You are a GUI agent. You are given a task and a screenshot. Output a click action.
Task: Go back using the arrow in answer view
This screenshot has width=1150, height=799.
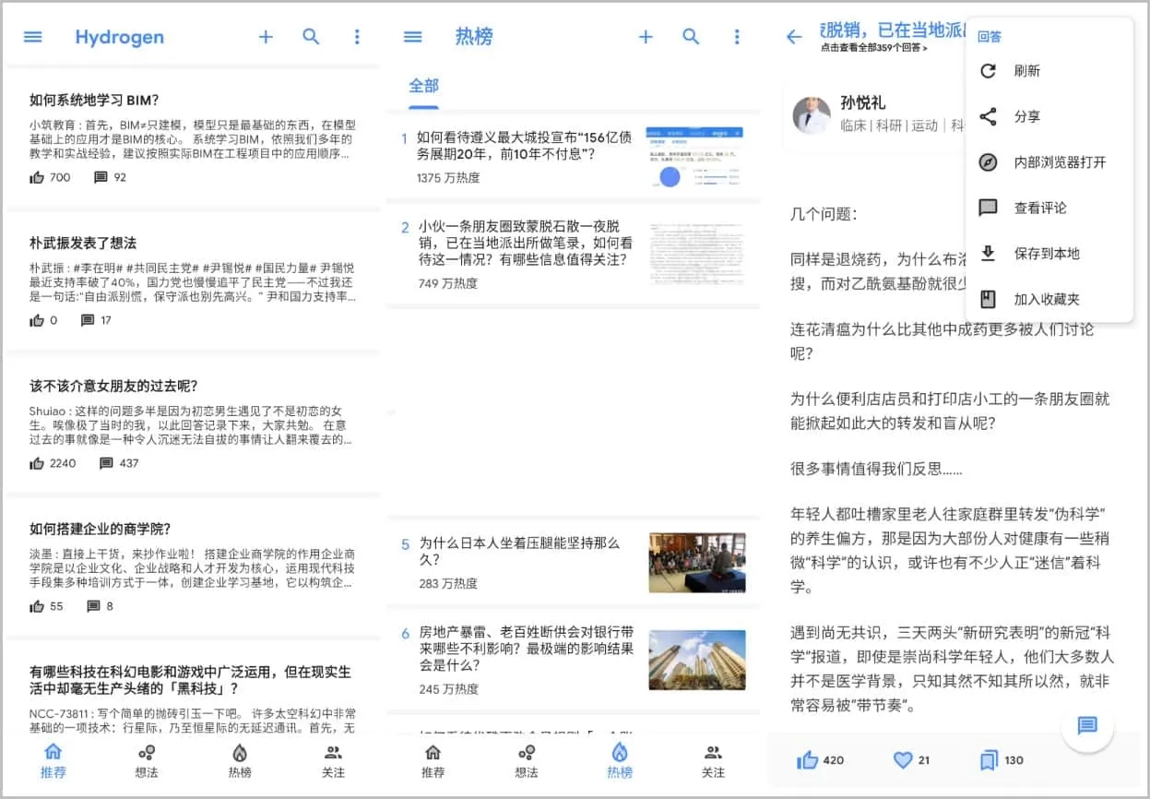[x=794, y=37]
